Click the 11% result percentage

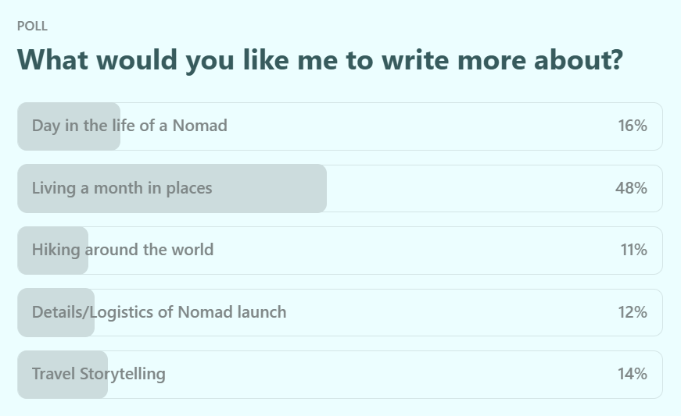tap(633, 250)
